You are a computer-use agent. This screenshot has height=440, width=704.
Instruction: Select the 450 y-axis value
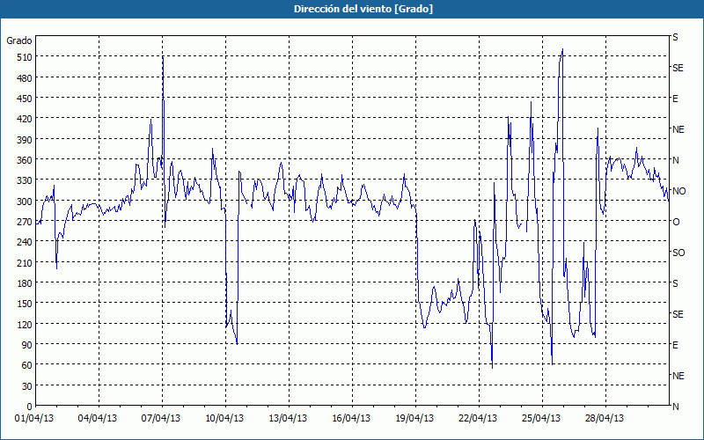coord(25,99)
